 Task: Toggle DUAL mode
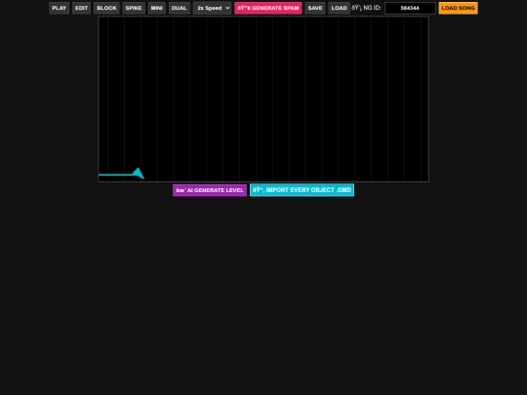tap(180, 8)
